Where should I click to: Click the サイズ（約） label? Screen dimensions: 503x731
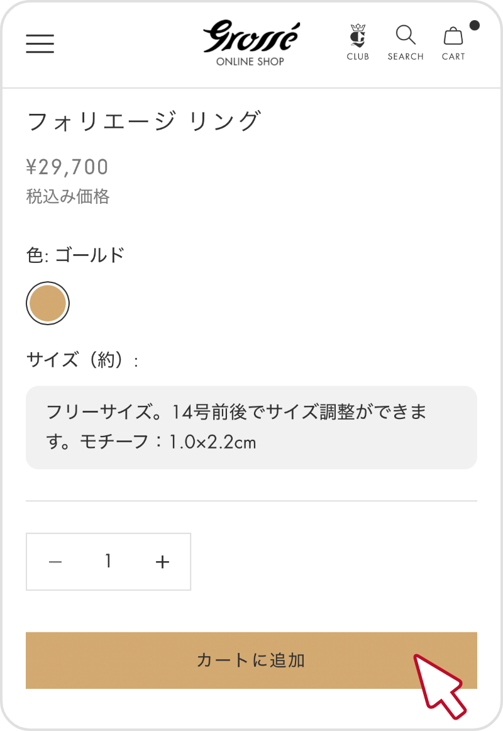pos(82,360)
